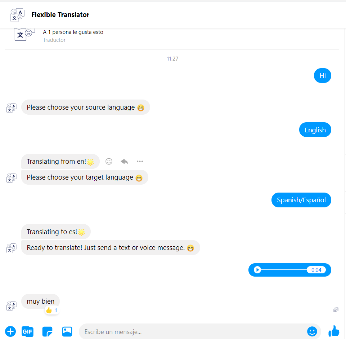Open the sticker picker
The width and height of the screenshot is (346, 339).
[x=47, y=331]
